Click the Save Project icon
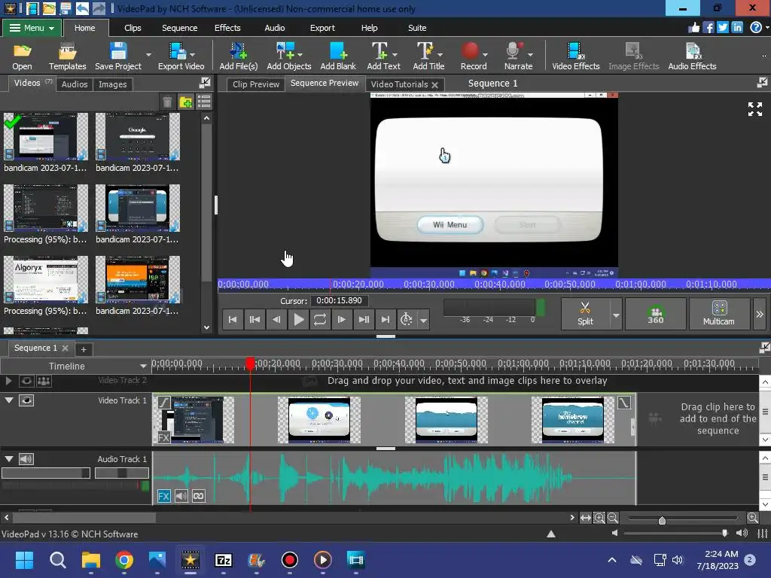Image resolution: width=771 pixels, height=578 pixels. pos(118,56)
